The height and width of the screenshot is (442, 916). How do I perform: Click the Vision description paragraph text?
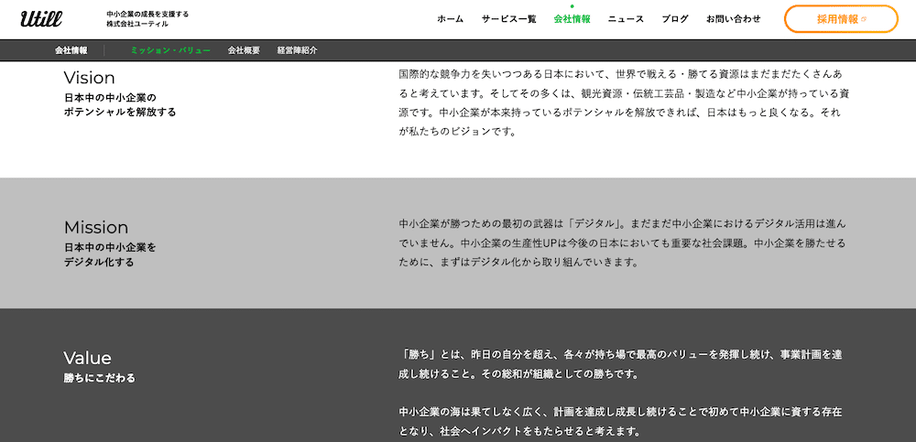click(623, 102)
